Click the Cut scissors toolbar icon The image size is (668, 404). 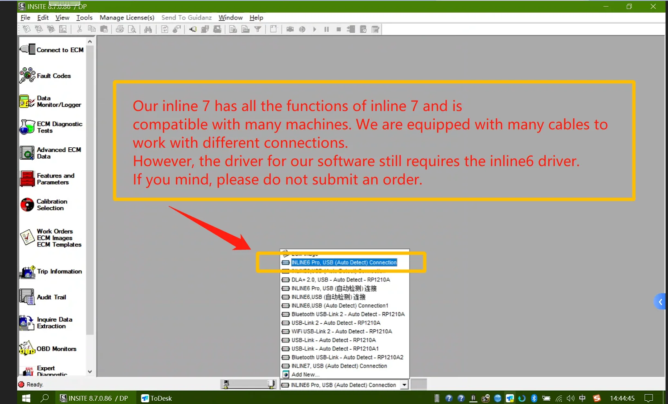pos(80,29)
